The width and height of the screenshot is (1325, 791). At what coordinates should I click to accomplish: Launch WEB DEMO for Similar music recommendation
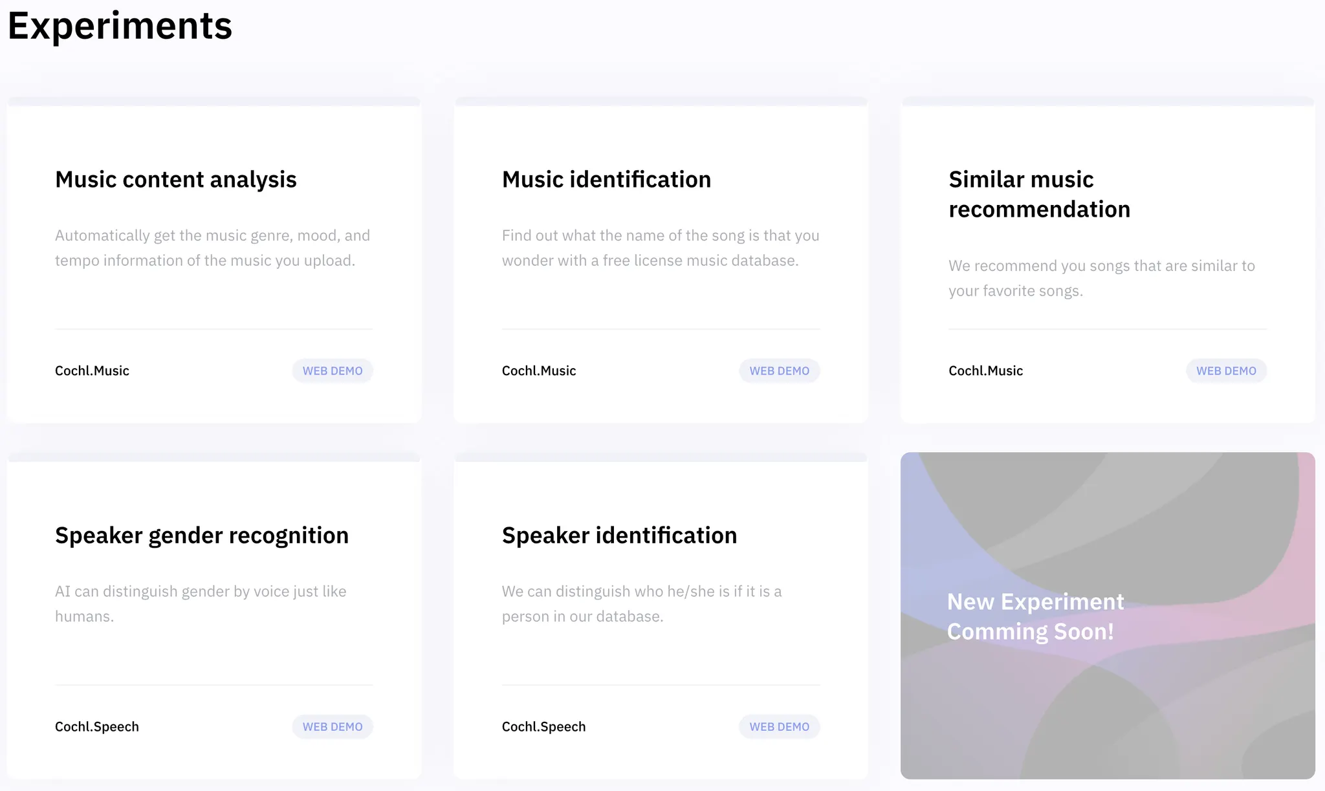(x=1225, y=371)
